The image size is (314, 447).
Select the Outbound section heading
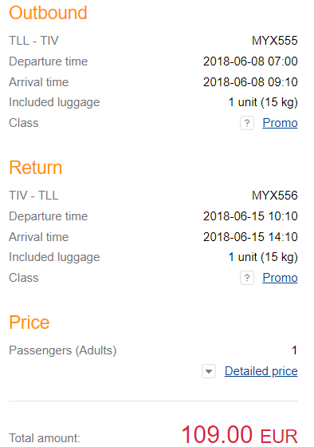point(48,13)
